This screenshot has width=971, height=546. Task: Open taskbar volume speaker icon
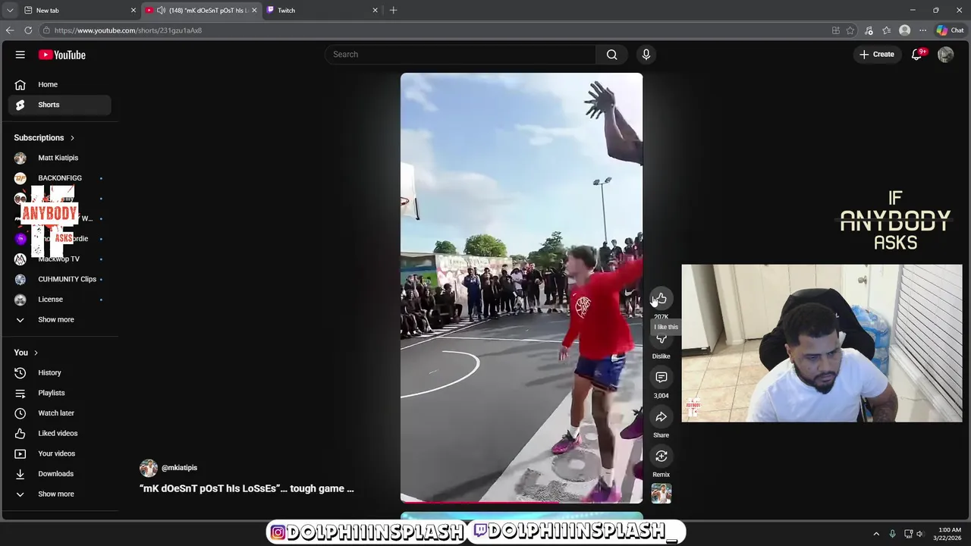[x=919, y=534]
